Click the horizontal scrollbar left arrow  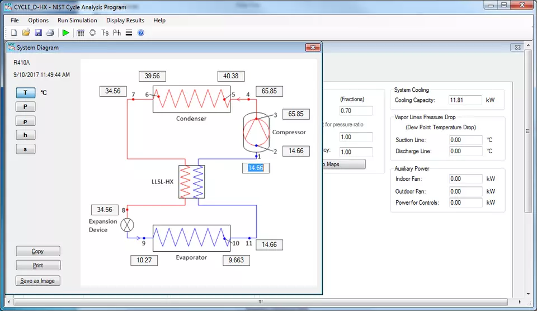pyautogui.click(x=8, y=301)
